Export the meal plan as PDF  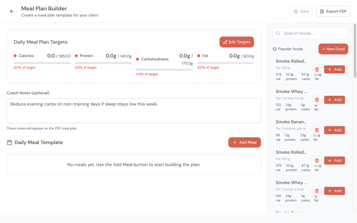333,11
